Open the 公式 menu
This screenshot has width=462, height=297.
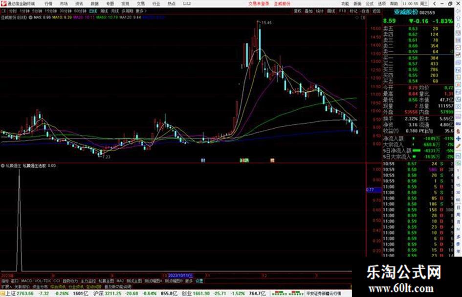click(x=370, y=3)
